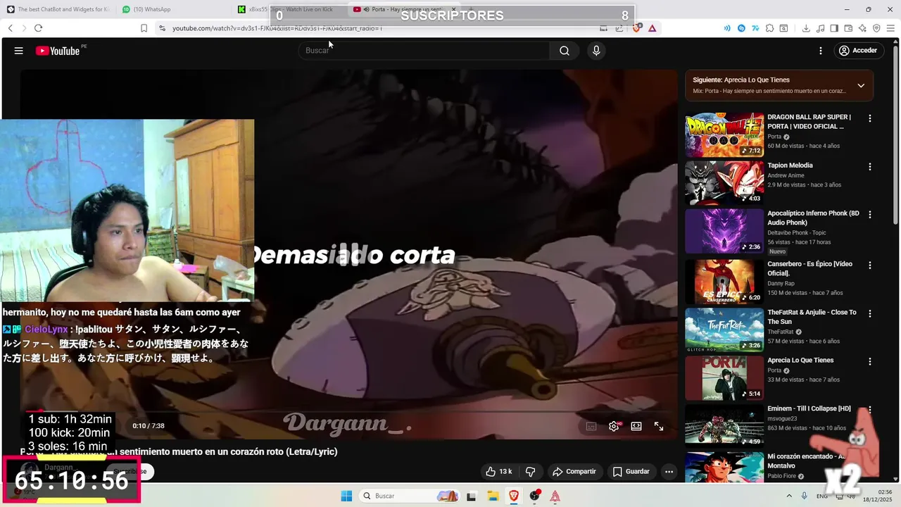Open Apocalíptico Inferno Phonk video thumbnail

coord(724,231)
